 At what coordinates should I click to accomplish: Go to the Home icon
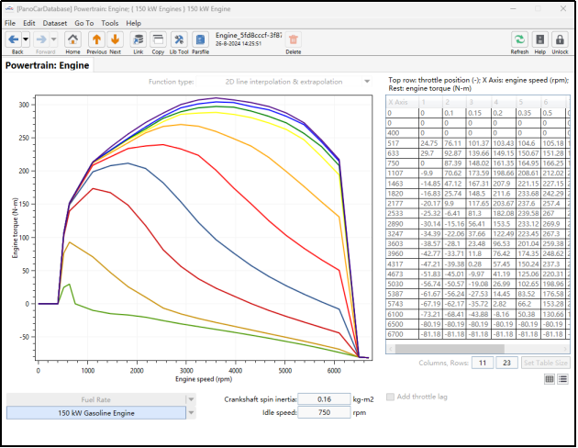click(72, 39)
